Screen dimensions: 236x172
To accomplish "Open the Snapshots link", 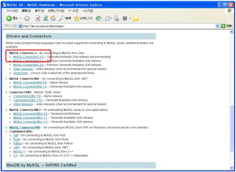I will 21,73.
